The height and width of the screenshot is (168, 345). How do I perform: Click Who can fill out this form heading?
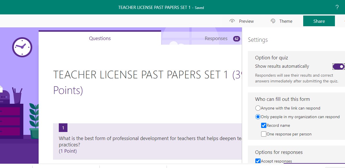point(282,99)
